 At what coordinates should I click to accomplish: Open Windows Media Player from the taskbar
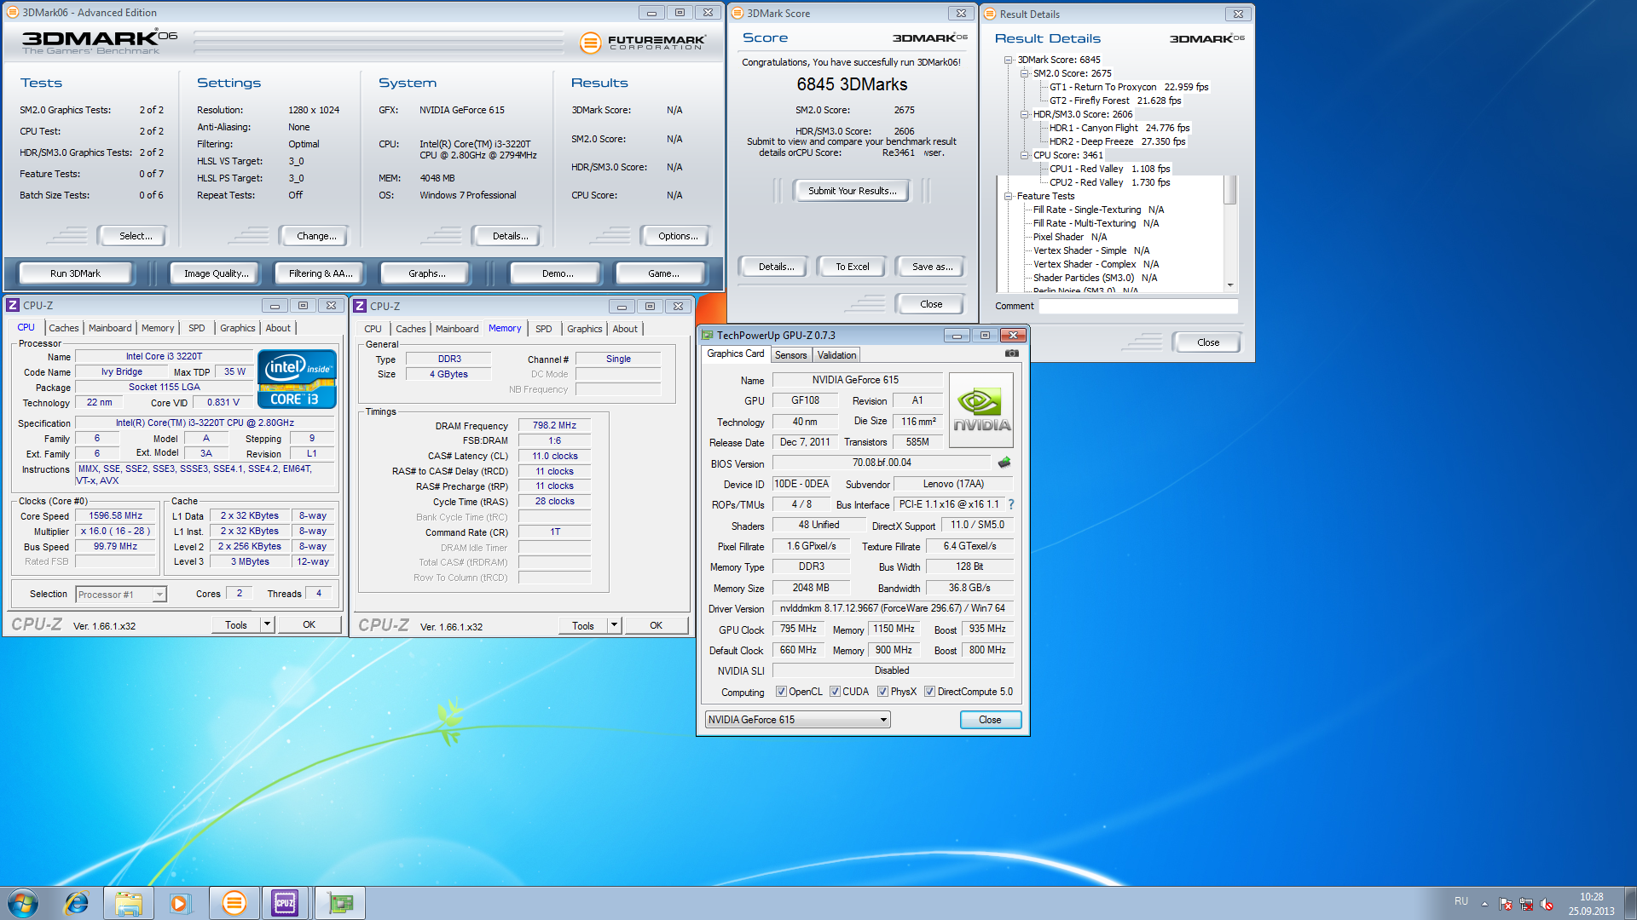click(180, 903)
